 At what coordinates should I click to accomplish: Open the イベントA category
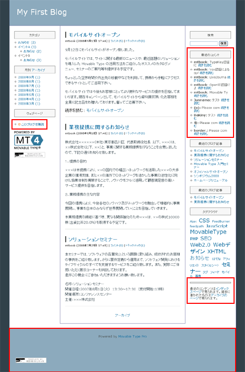click(x=27, y=47)
